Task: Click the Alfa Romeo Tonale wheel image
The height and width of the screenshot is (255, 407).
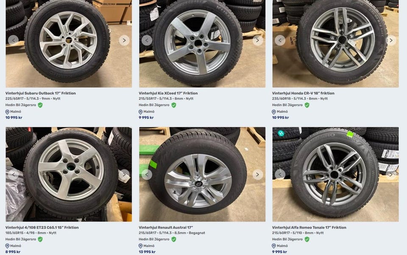Action: tap(335, 174)
